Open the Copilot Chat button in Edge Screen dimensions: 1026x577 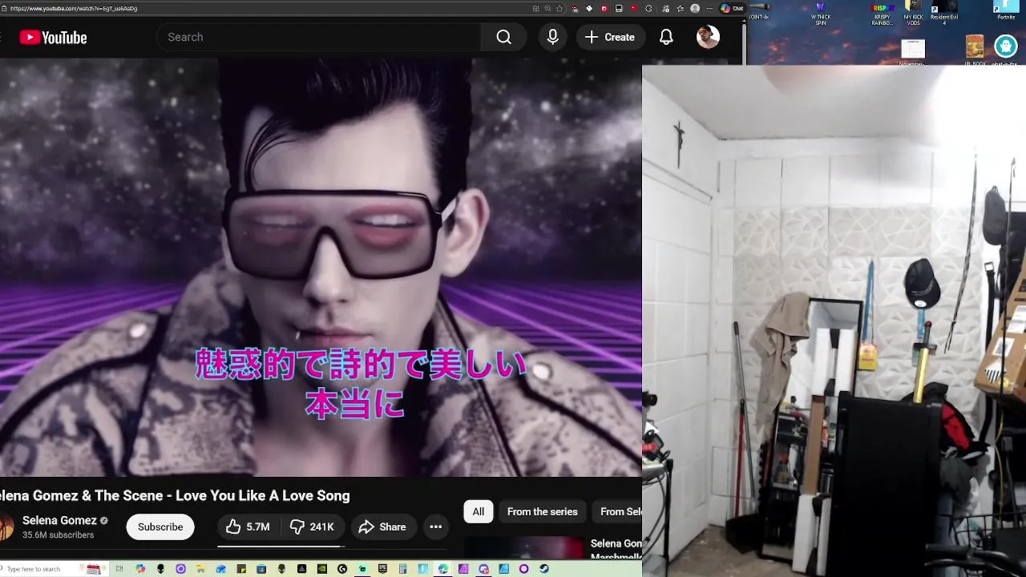pyautogui.click(x=733, y=8)
